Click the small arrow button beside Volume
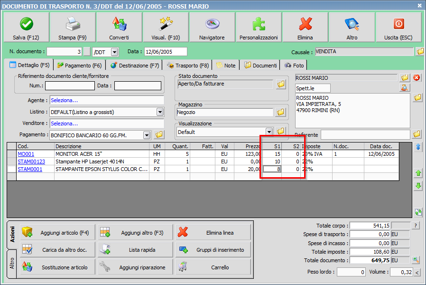Viewport: 426px width, 285px height. [x=417, y=272]
